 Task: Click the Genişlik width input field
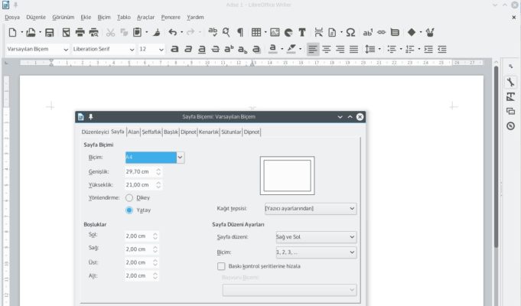(138, 171)
